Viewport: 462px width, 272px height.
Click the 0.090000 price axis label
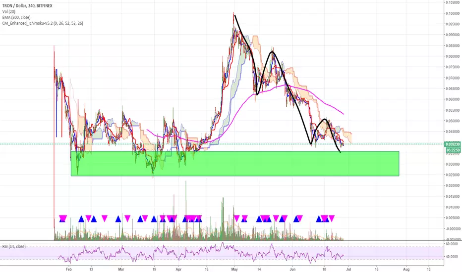[x=453, y=35]
